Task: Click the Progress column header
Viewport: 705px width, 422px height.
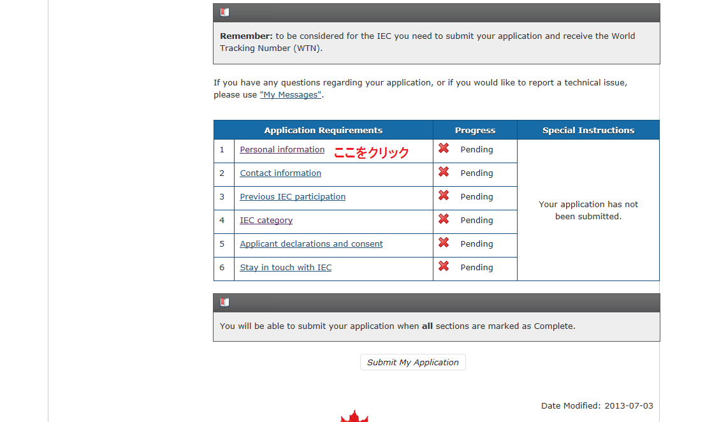Action: coord(475,130)
